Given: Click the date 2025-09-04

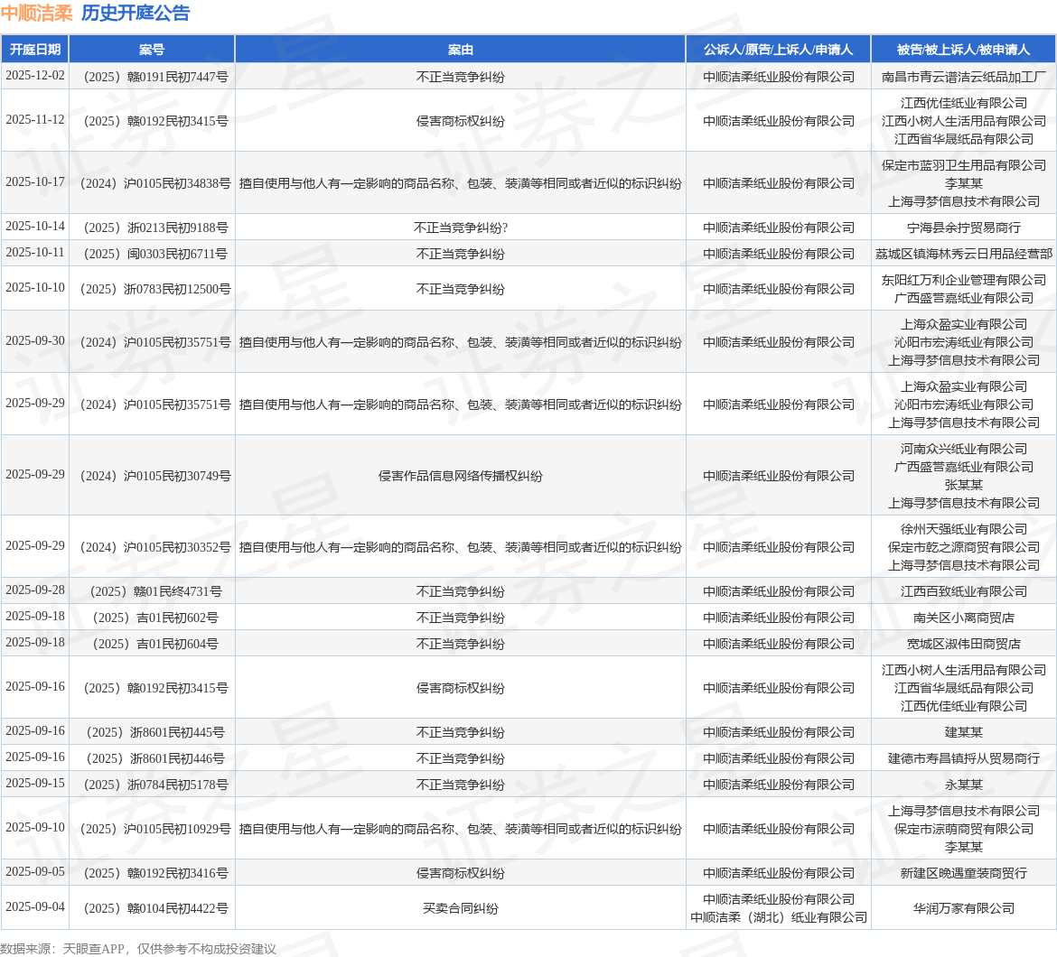Looking at the screenshot, I should (x=35, y=907).
